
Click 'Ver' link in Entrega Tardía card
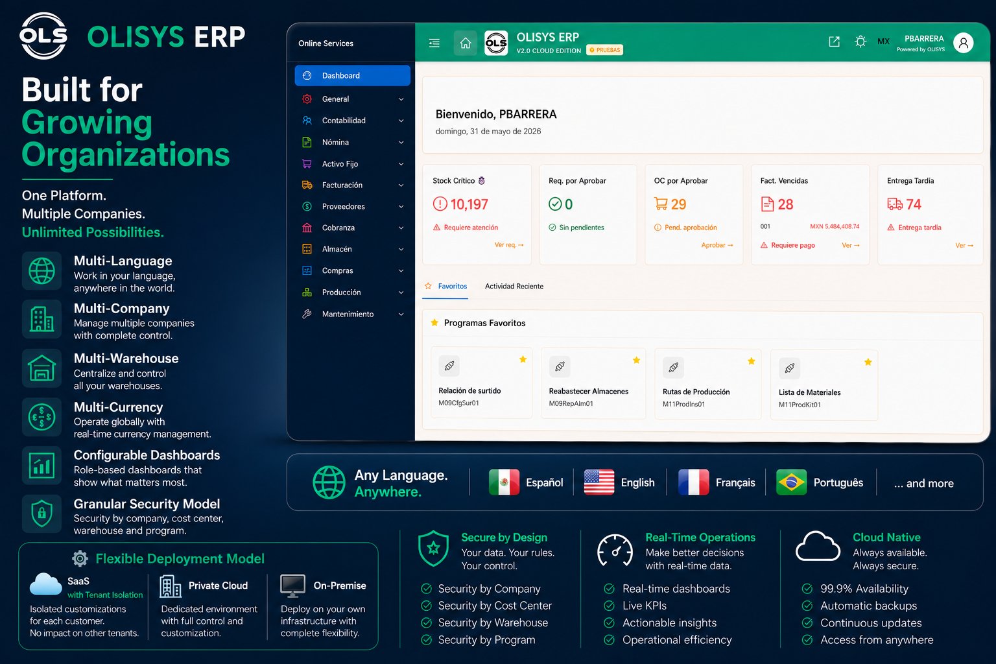pyautogui.click(x=964, y=245)
